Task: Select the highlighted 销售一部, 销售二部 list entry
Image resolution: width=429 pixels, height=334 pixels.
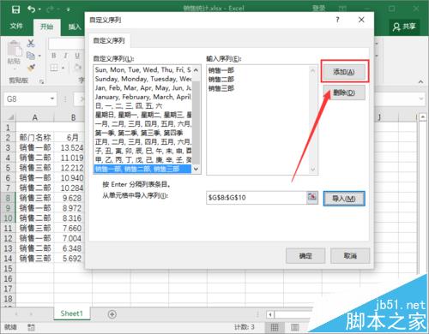Action: 143,169
